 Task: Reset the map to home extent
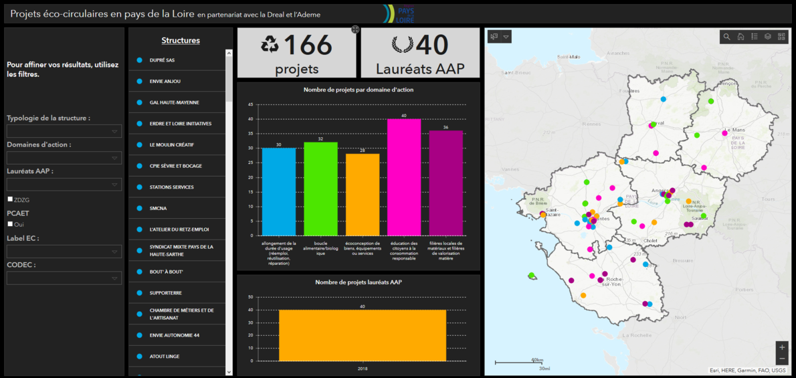[740, 37]
